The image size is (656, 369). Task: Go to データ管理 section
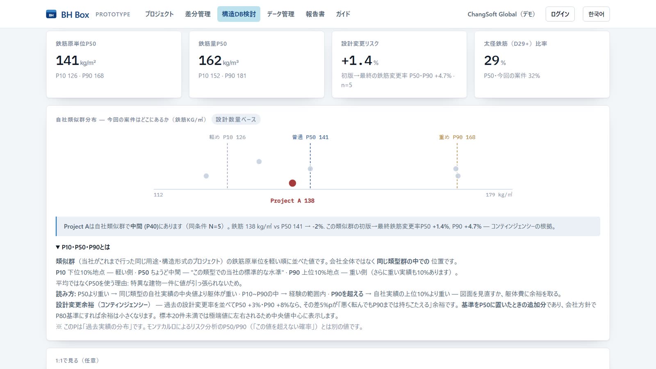280,14
